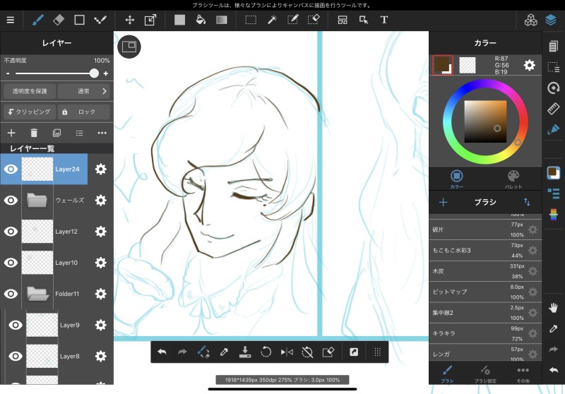Select the Gradient tool
The image size is (565, 394).
[222, 20]
